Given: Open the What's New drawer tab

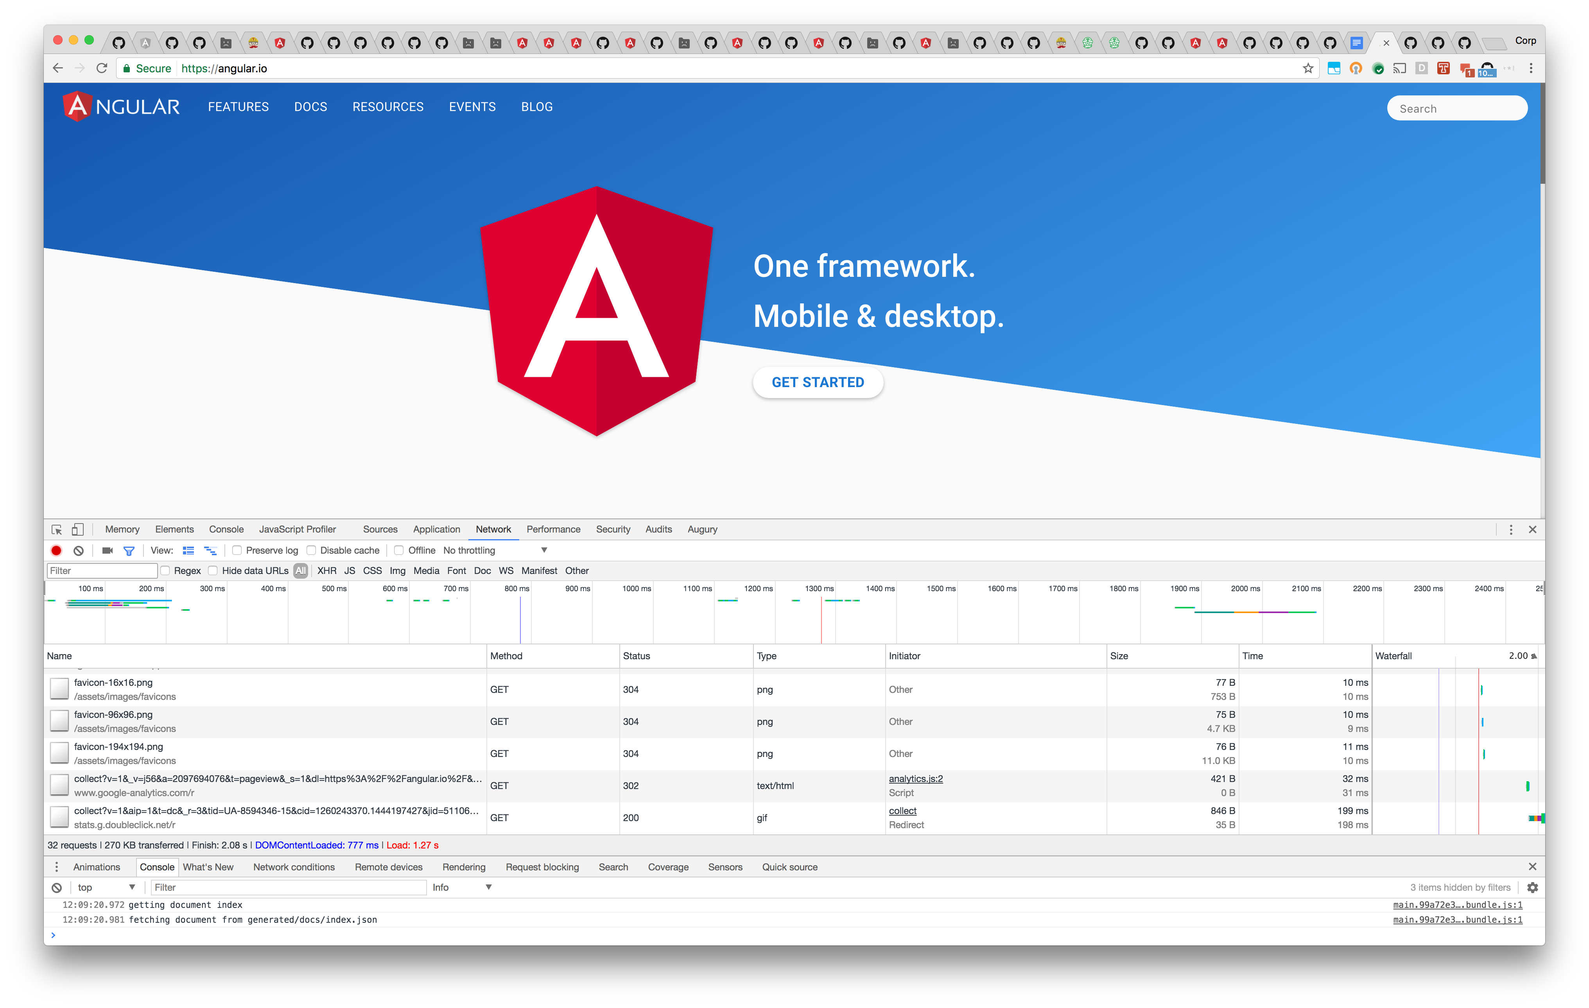Looking at the screenshot, I should (x=208, y=867).
